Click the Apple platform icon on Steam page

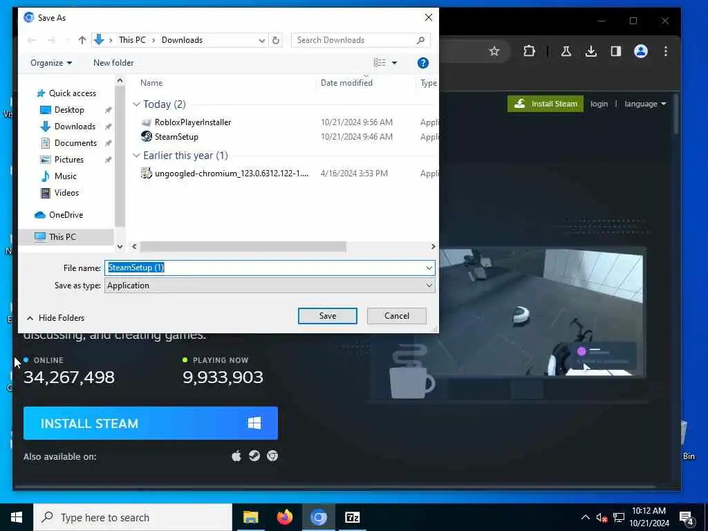236,456
